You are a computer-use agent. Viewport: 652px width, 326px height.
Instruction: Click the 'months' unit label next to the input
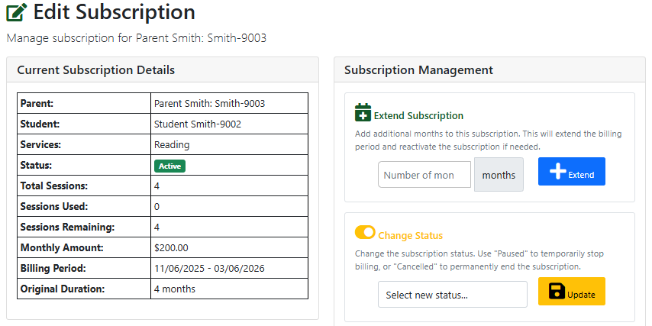point(499,175)
